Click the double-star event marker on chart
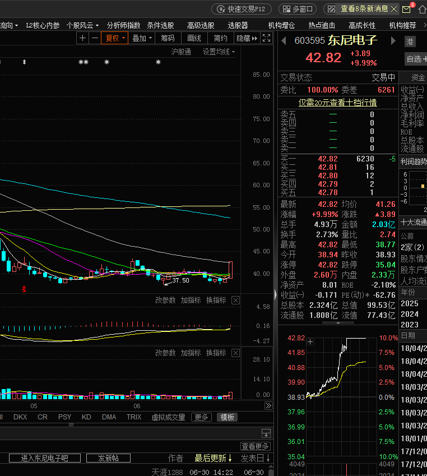Viewport: 427px width, 476px height. pos(83,62)
